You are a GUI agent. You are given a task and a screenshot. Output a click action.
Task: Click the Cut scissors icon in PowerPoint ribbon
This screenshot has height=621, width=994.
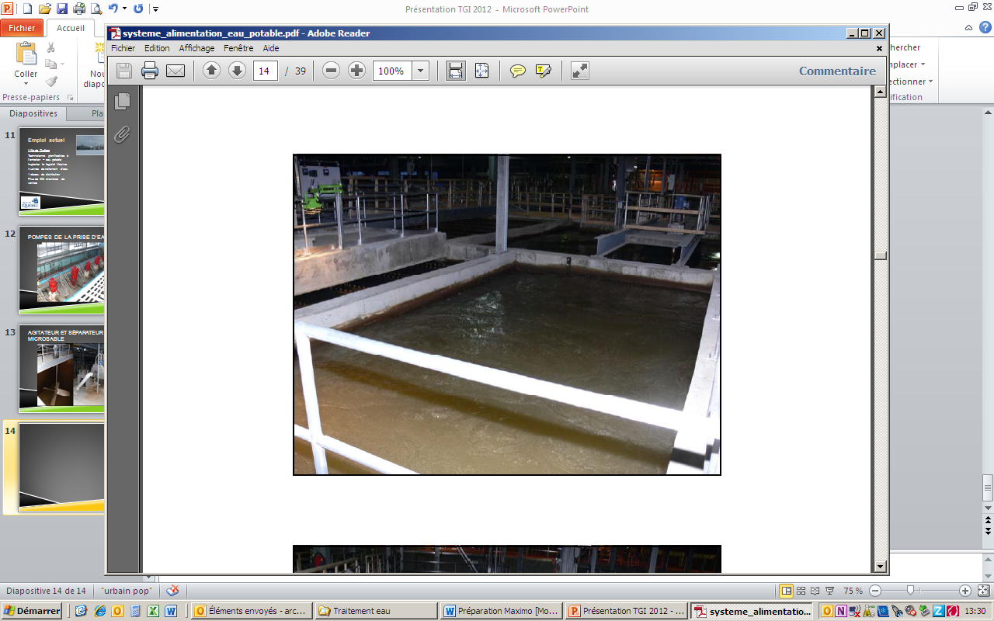[x=51, y=48]
